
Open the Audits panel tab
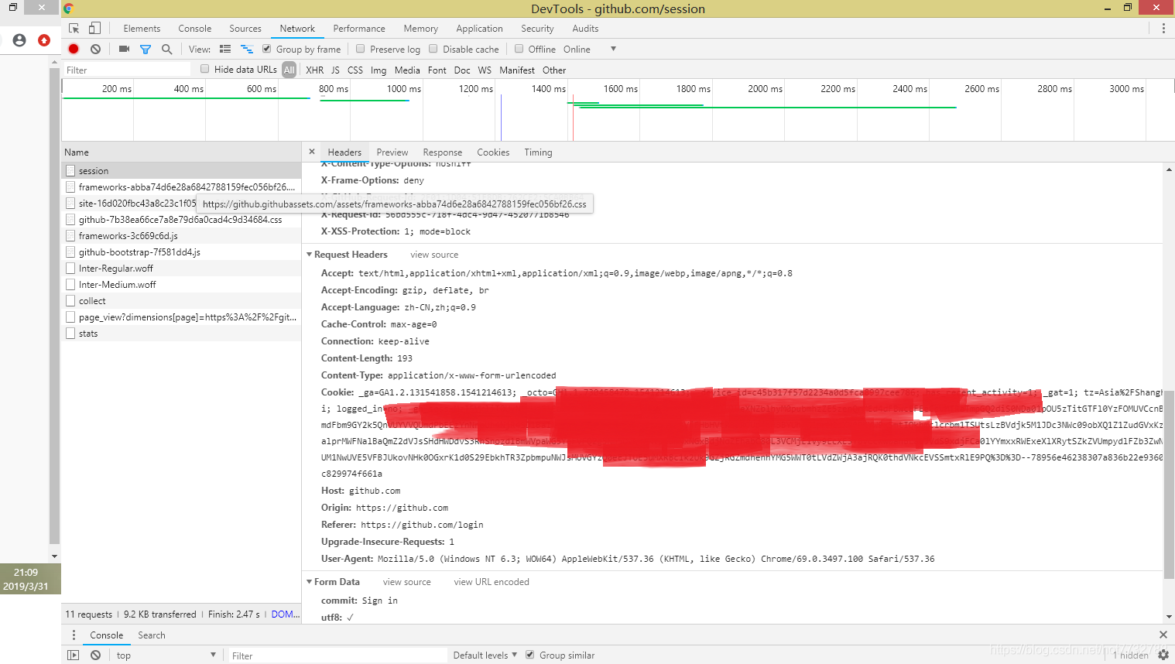coord(585,29)
